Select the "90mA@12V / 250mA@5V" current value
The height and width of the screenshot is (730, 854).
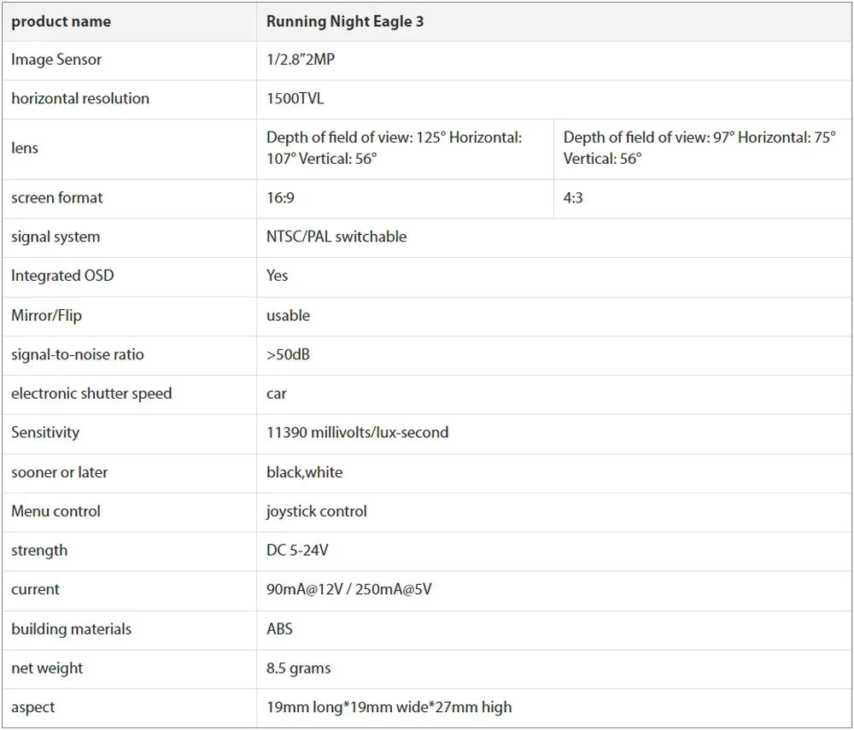click(349, 590)
